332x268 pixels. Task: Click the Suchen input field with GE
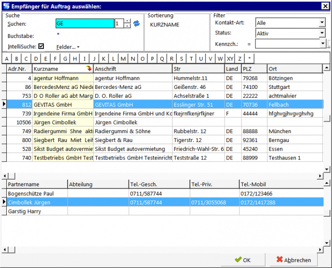coord(85,24)
